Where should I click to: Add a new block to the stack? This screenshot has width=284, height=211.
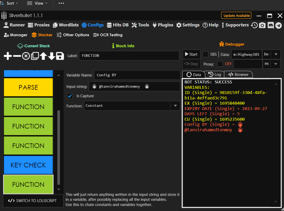click(8, 56)
